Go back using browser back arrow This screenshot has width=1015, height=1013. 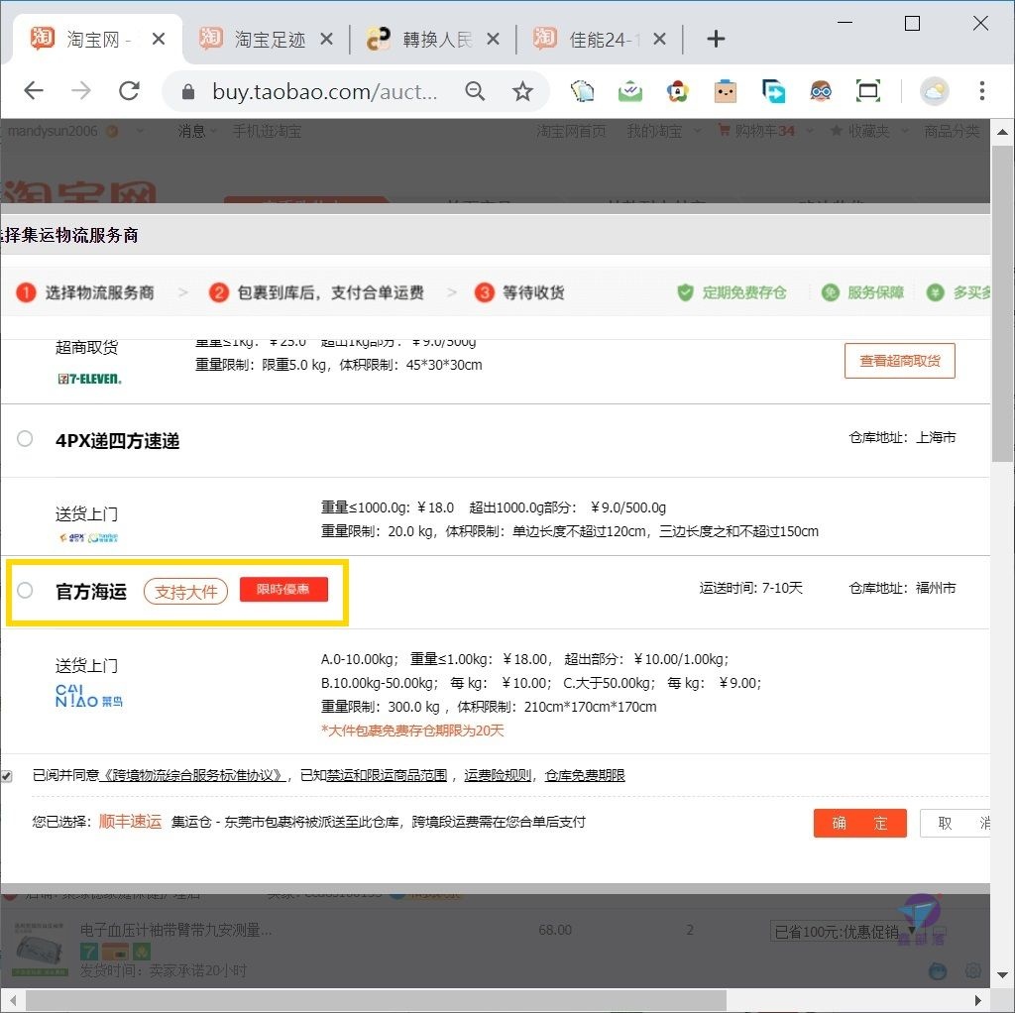click(34, 91)
